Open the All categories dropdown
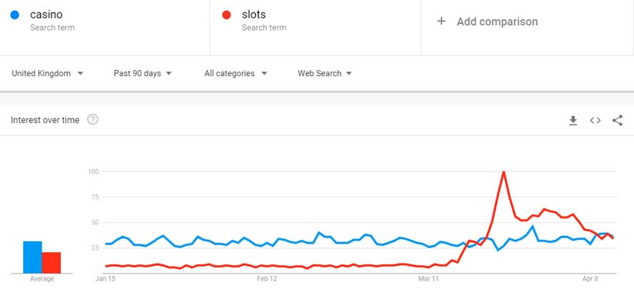Image resolution: width=634 pixels, height=289 pixels. [x=236, y=74]
